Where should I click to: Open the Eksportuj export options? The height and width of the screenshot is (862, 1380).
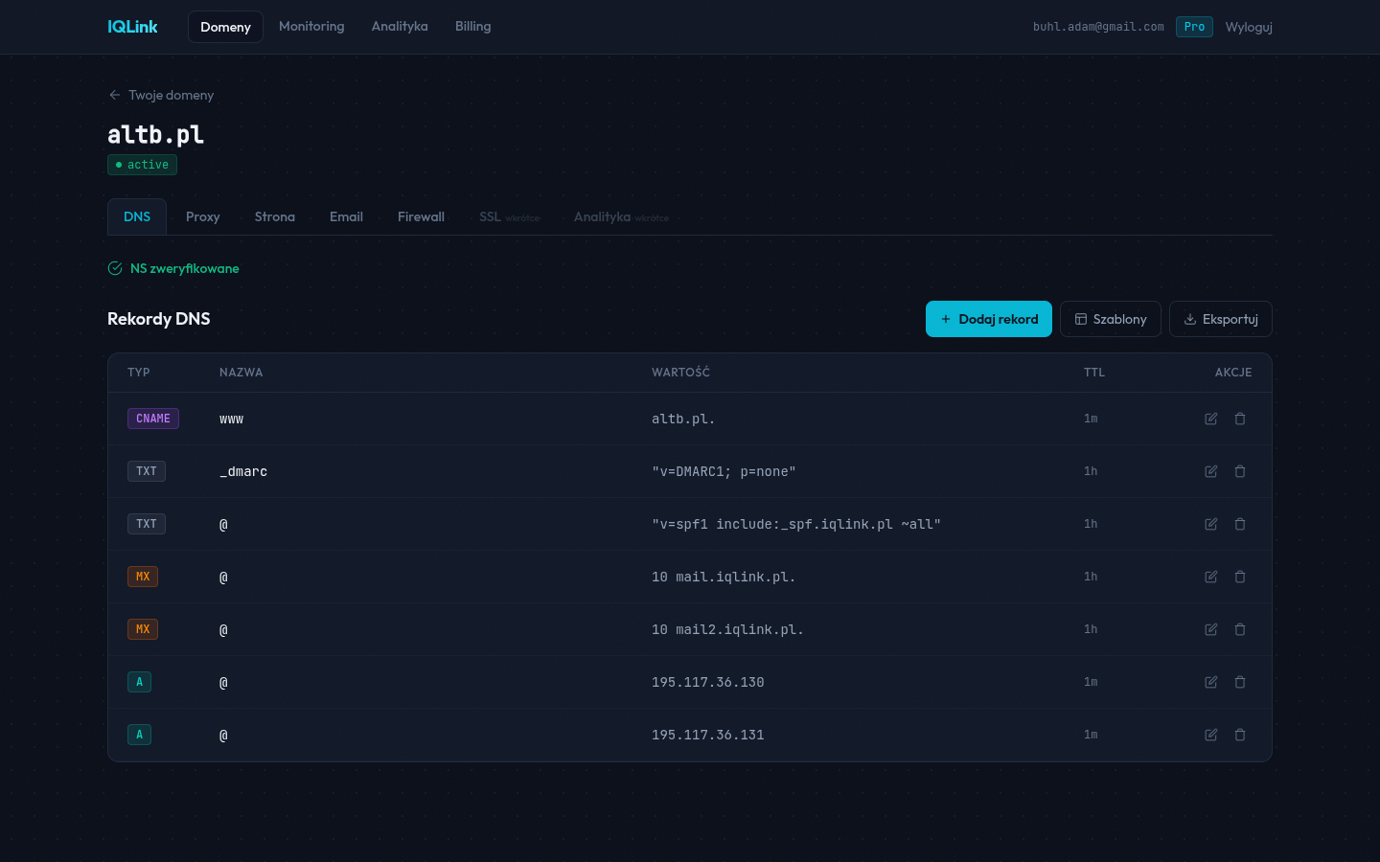pos(1220,319)
